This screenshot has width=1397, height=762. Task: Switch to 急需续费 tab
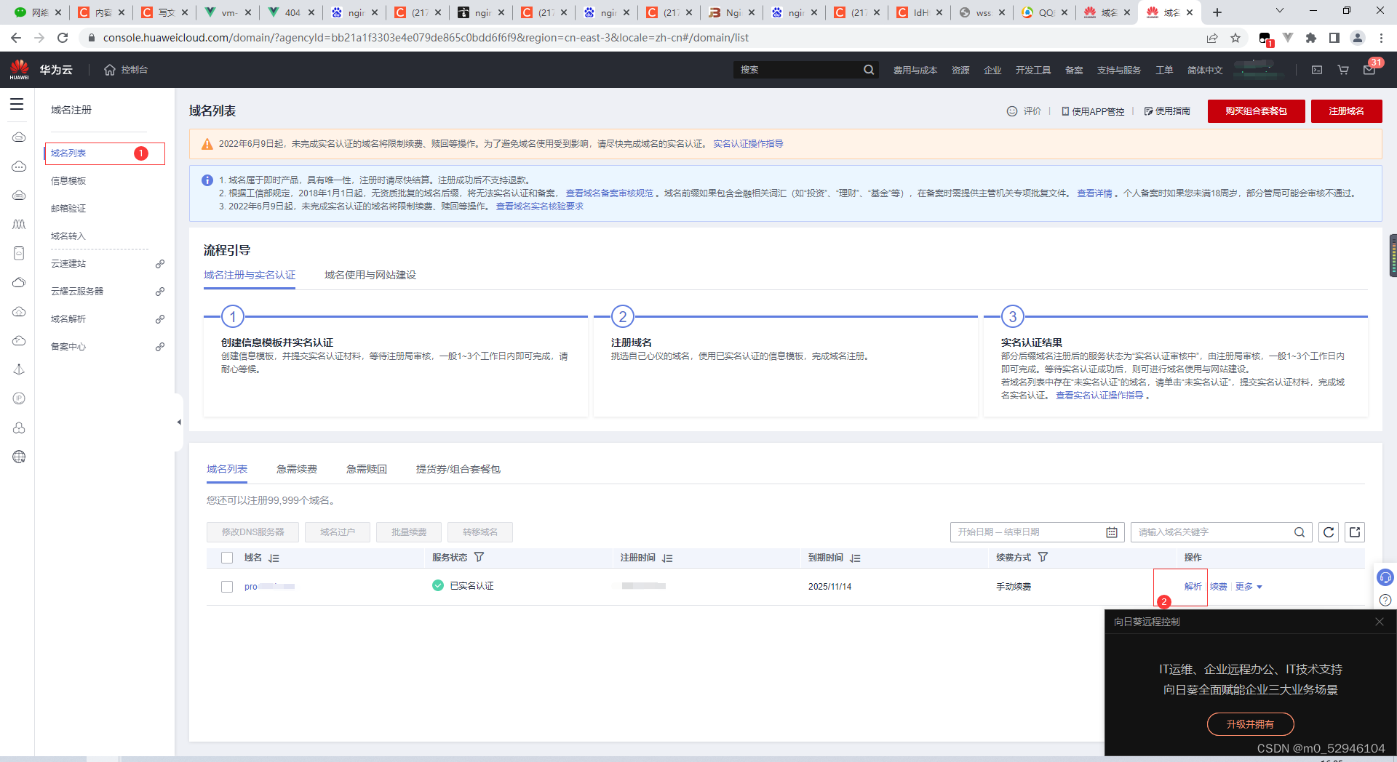[x=297, y=469]
